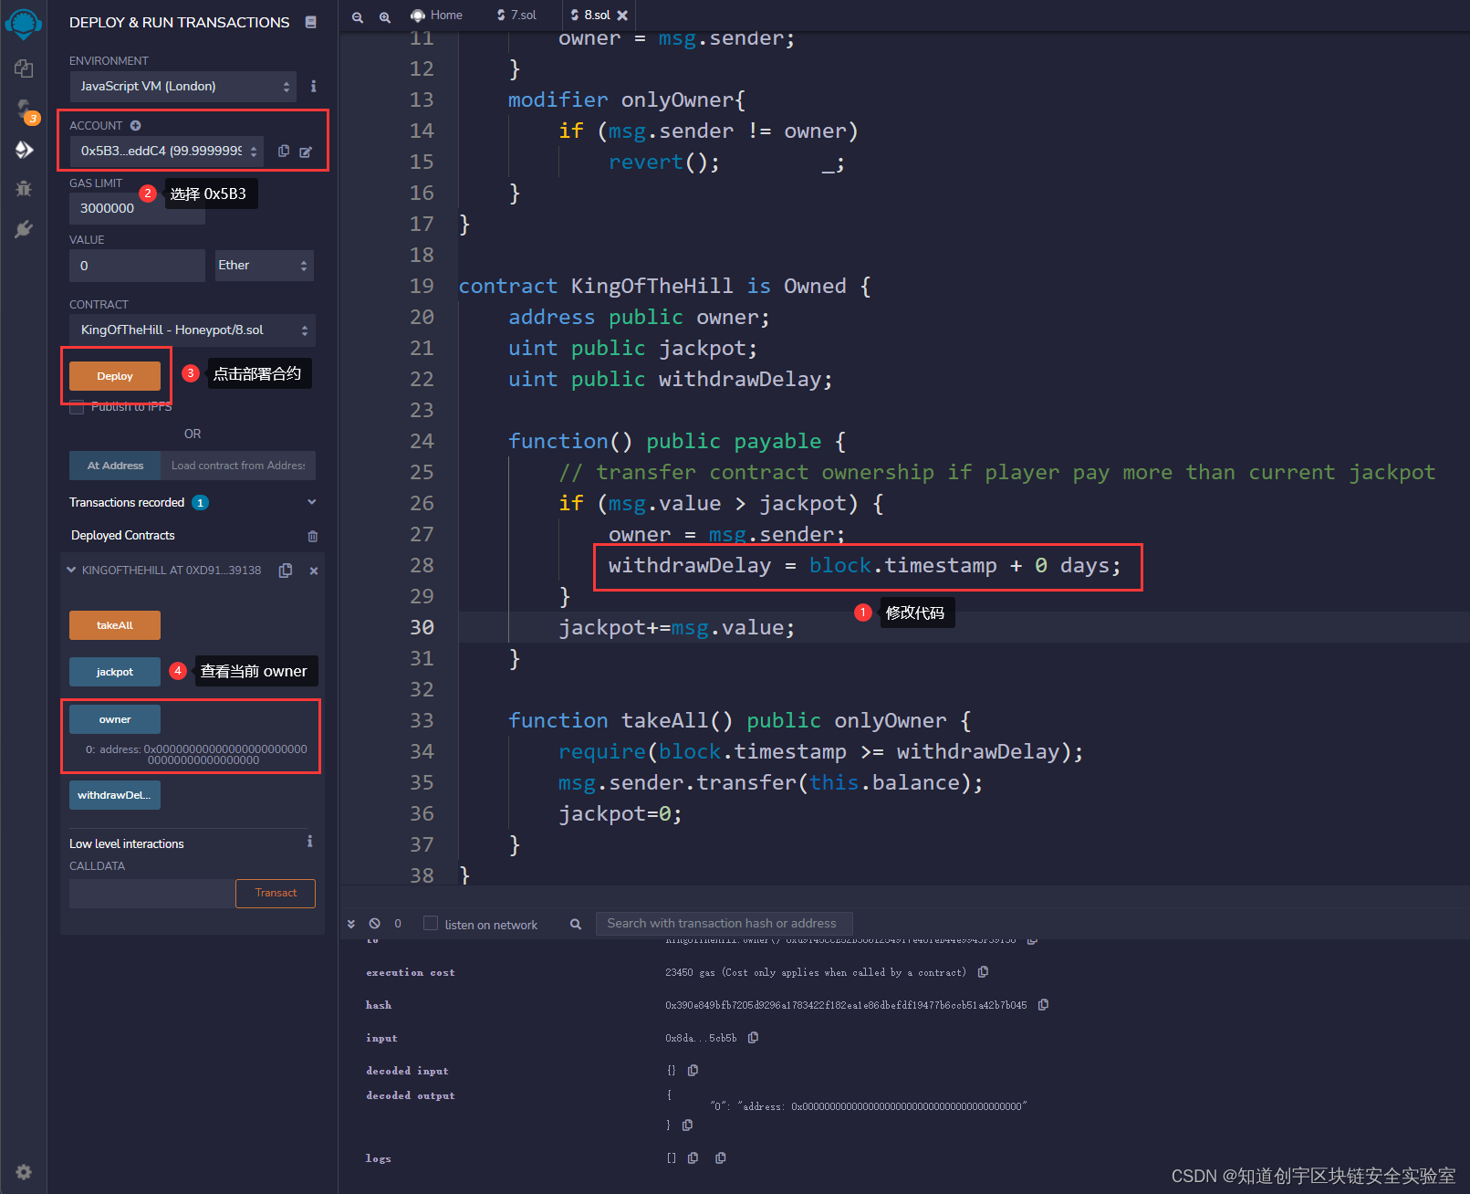Open the Account dropdown 0x5B3...eddC4

pyautogui.click(x=167, y=151)
